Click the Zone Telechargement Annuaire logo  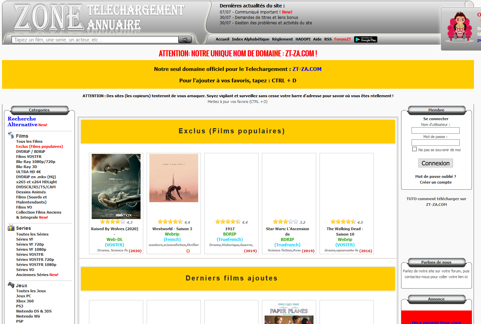coord(99,18)
